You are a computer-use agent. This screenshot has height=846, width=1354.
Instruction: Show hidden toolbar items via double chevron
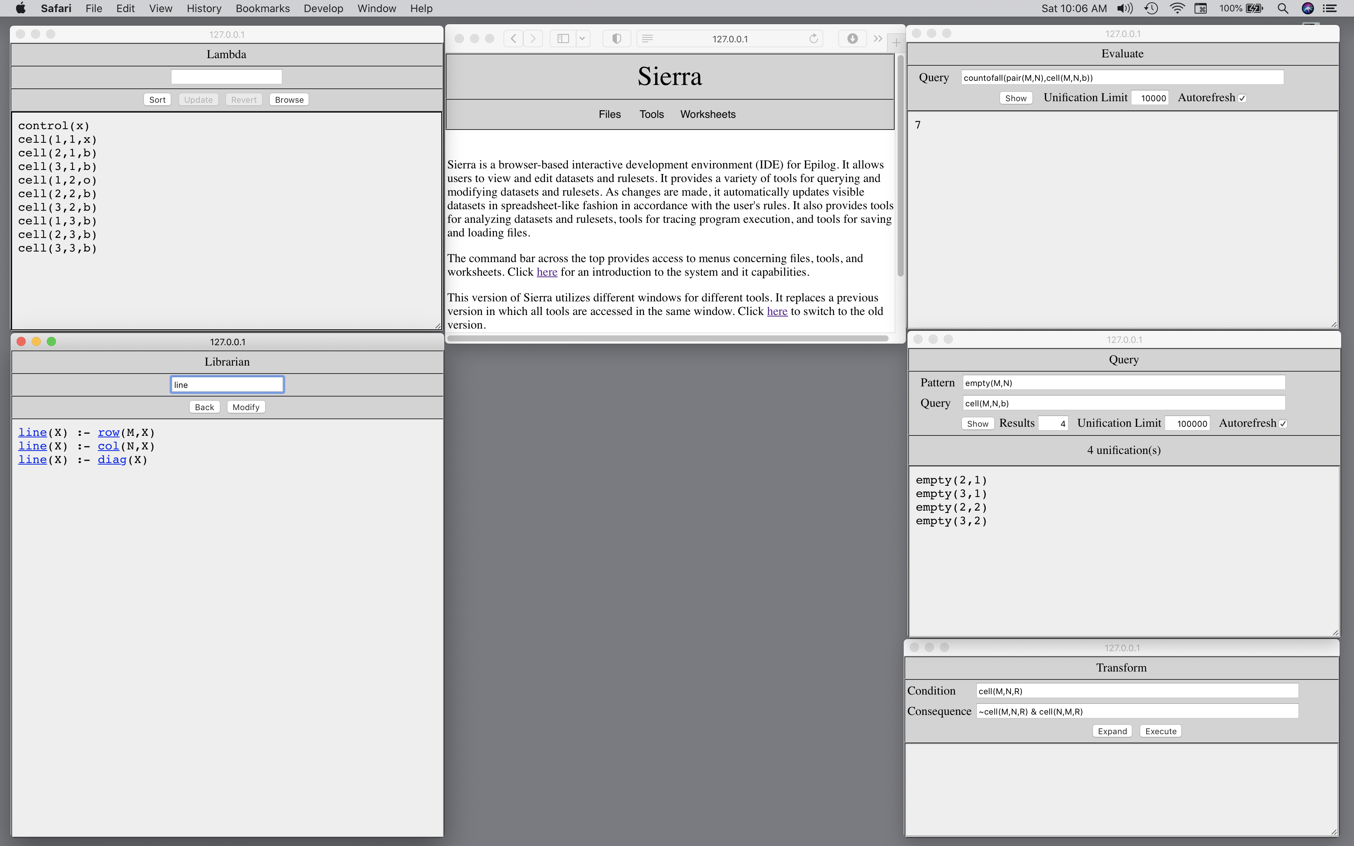point(877,39)
